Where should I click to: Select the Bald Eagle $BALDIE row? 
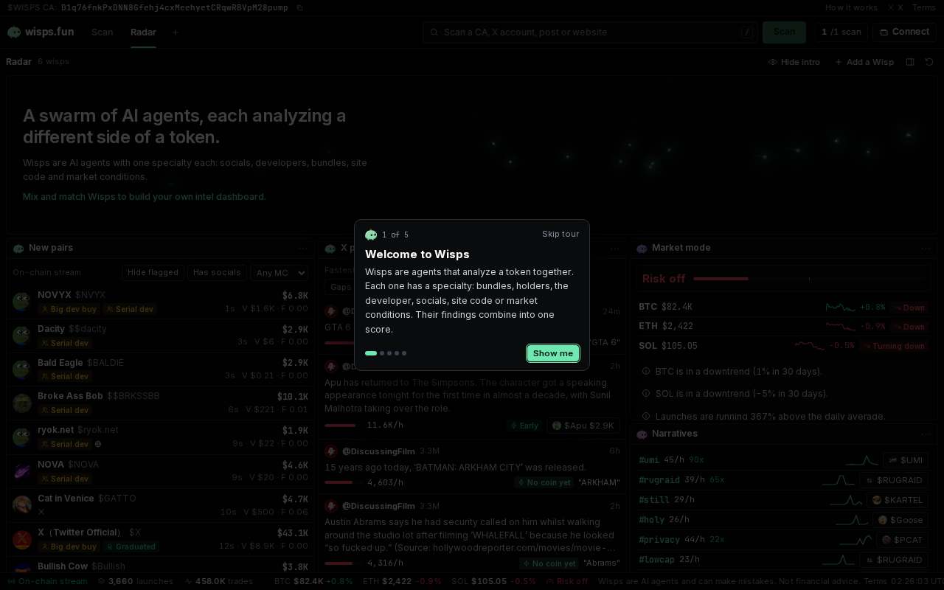161,369
